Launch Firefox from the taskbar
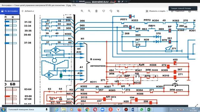The image size is (200, 112). tap(79, 110)
